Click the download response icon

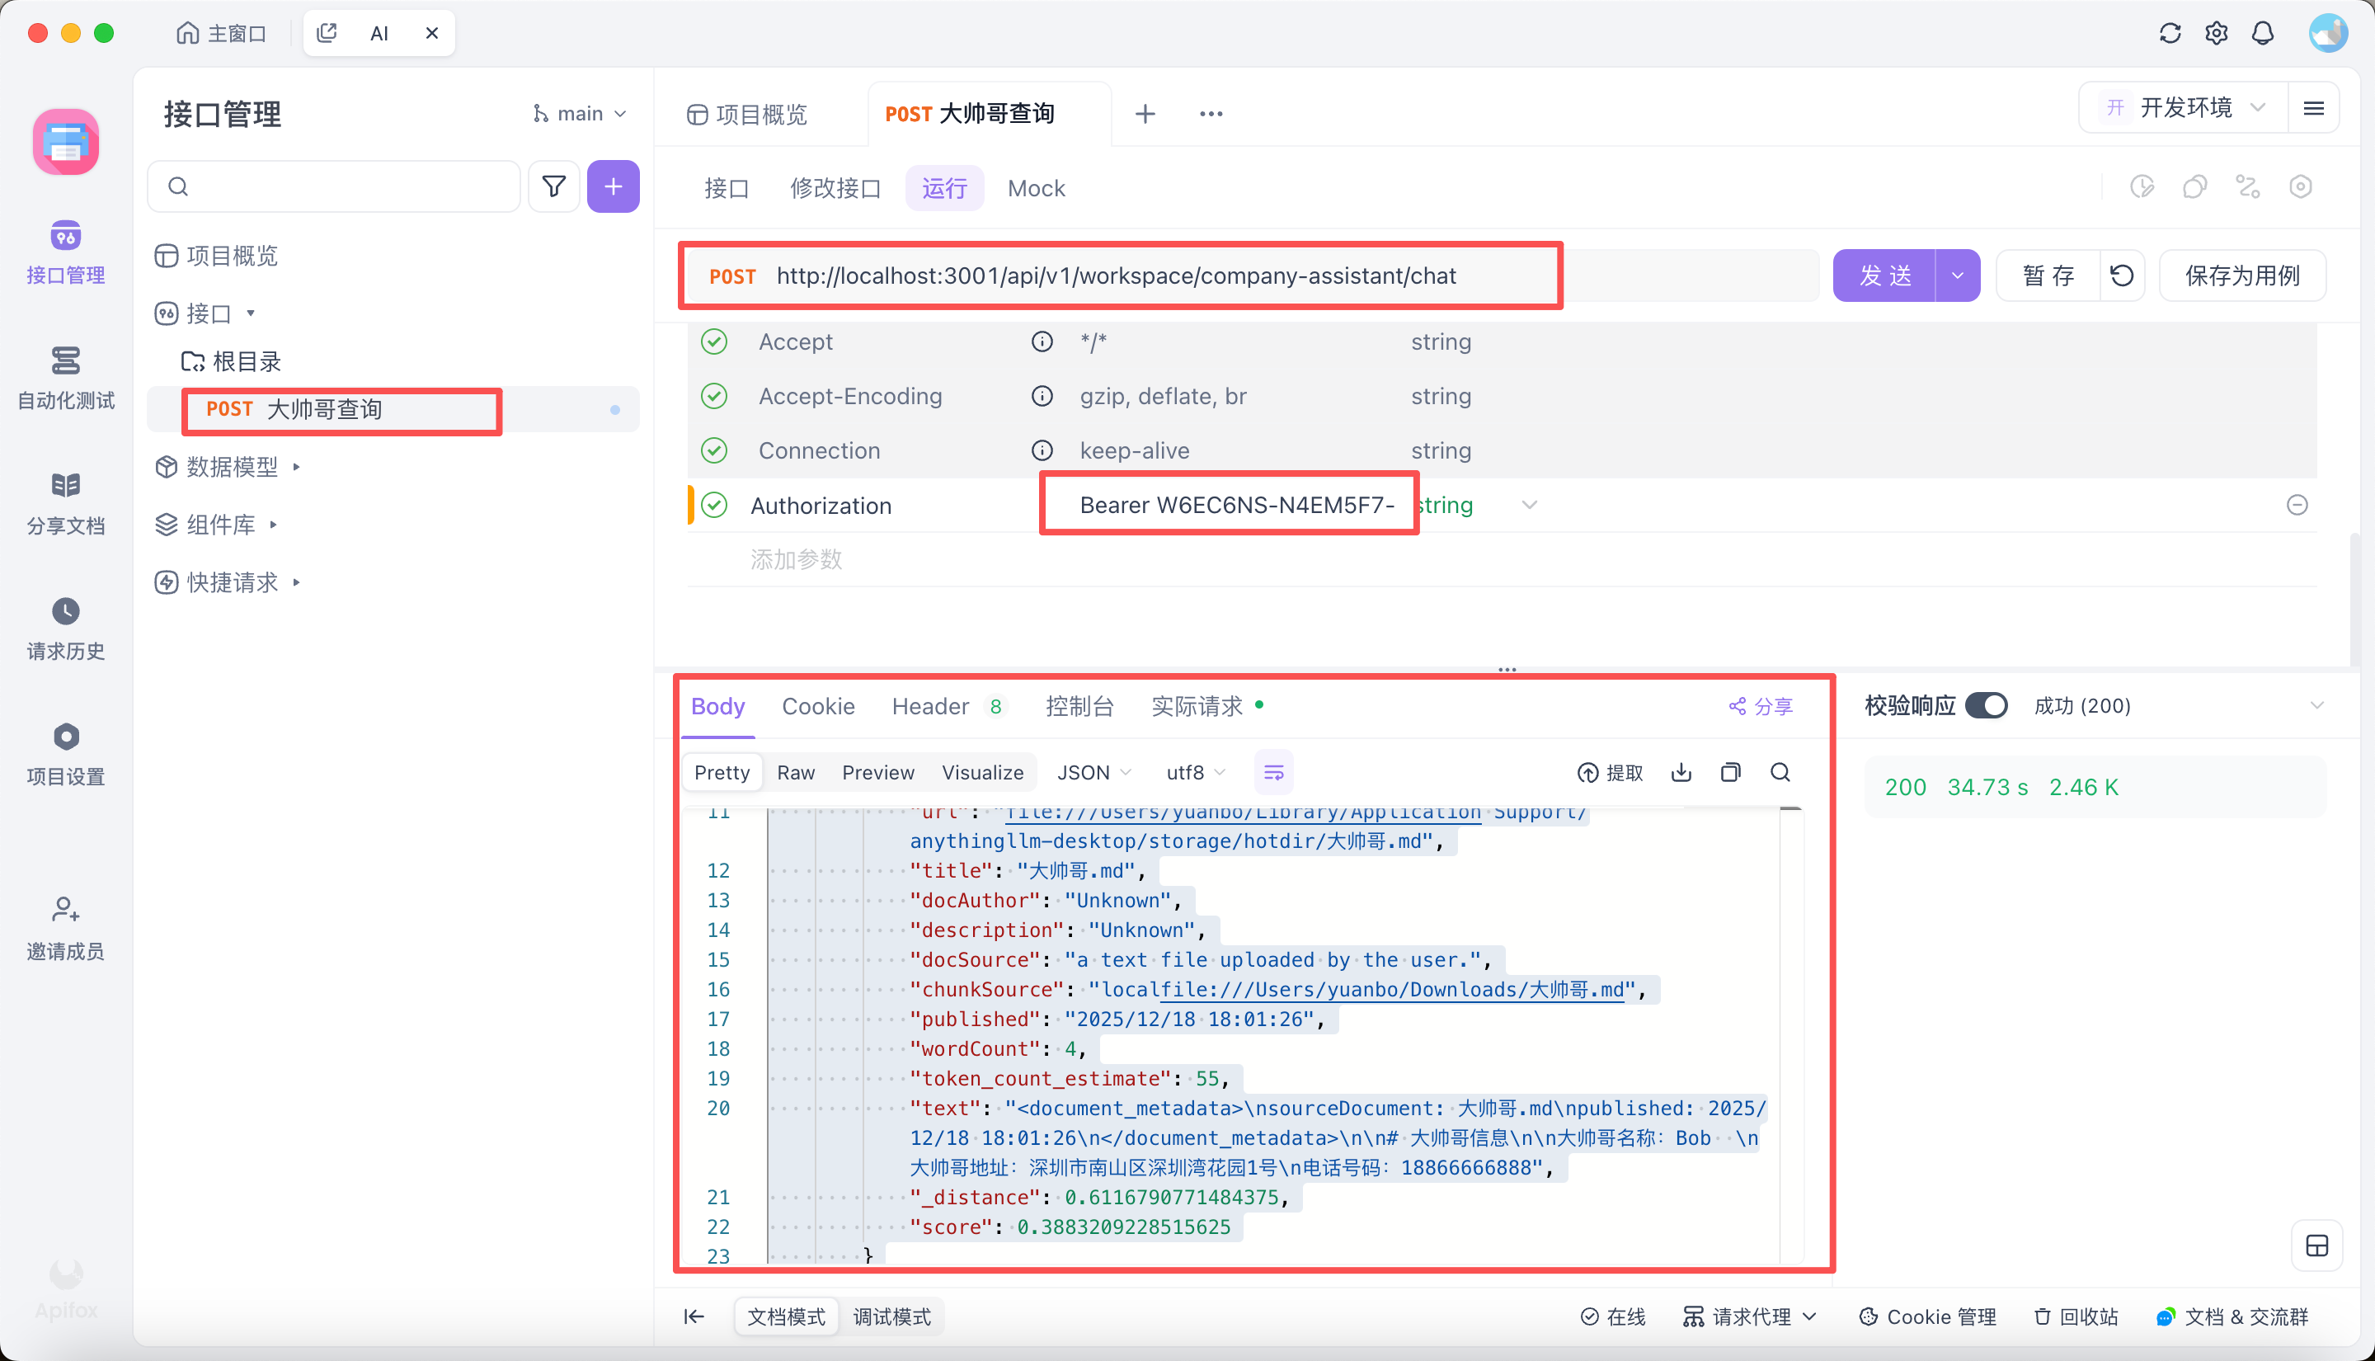pyautogui.click(x=1681, y=772)
